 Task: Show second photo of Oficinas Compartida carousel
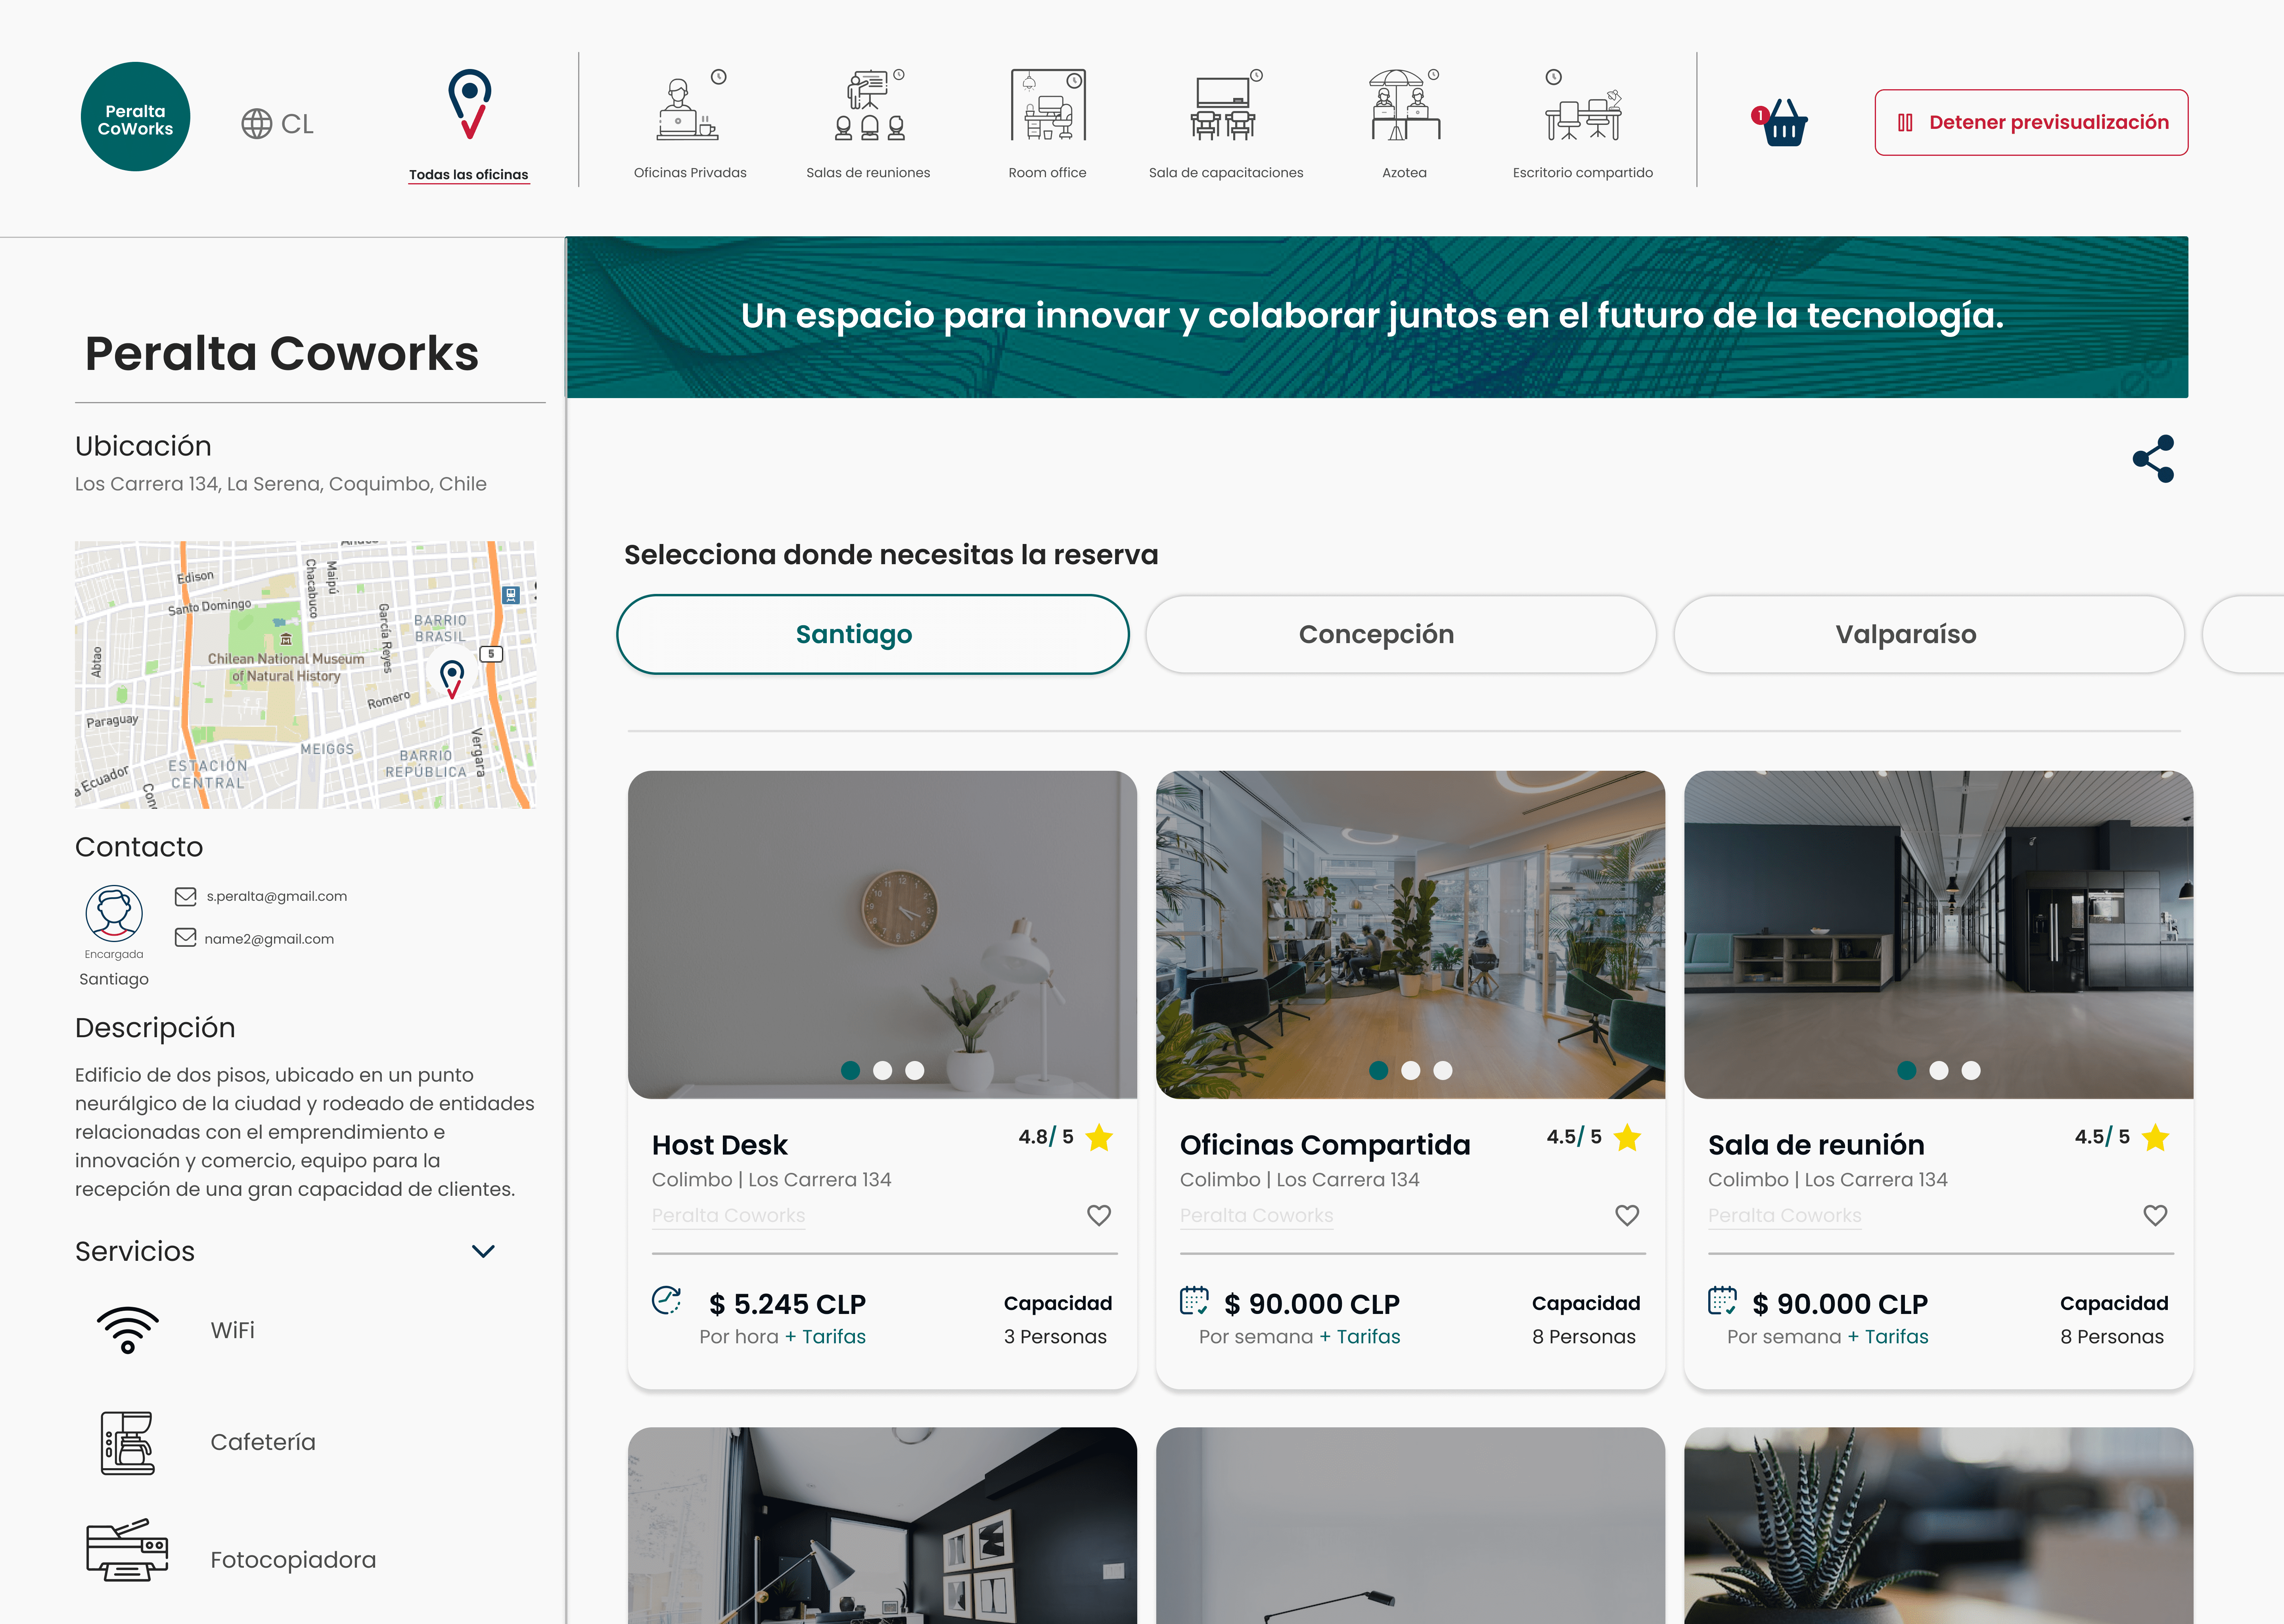(1410, 1070)
